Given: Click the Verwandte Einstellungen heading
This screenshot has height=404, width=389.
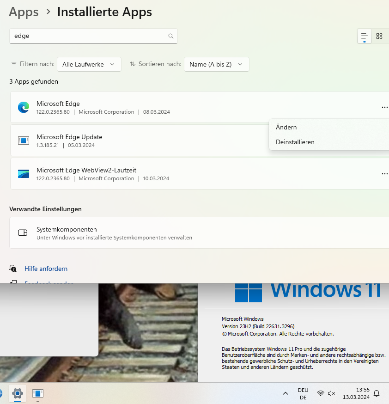Looking at the screenshot, I should tap(46, 209).
